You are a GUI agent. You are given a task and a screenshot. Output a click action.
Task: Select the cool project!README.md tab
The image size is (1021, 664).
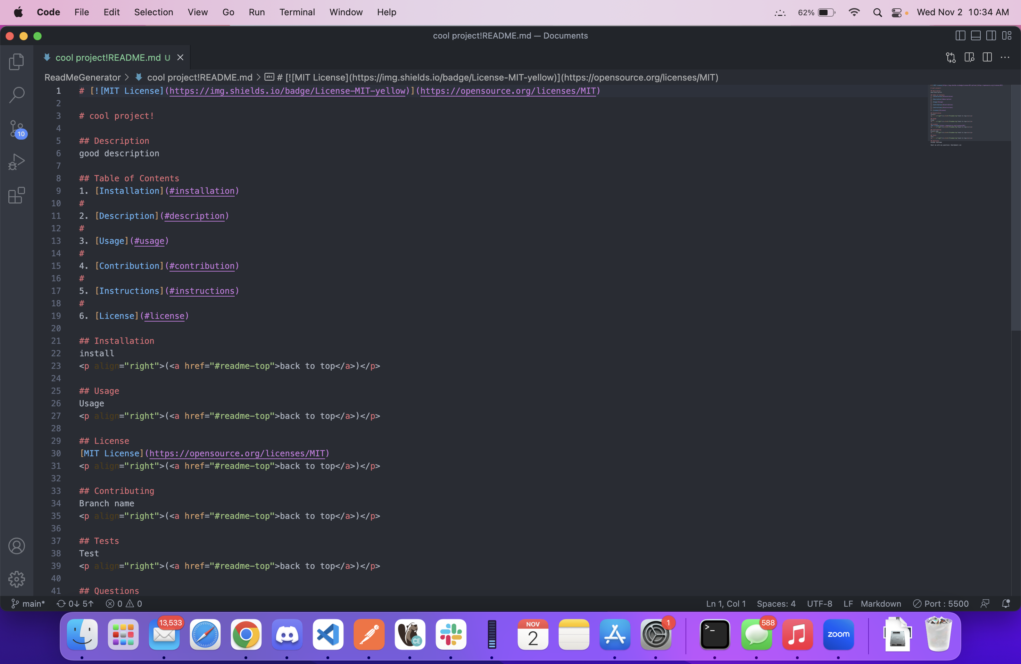click(x=108, y=58)
